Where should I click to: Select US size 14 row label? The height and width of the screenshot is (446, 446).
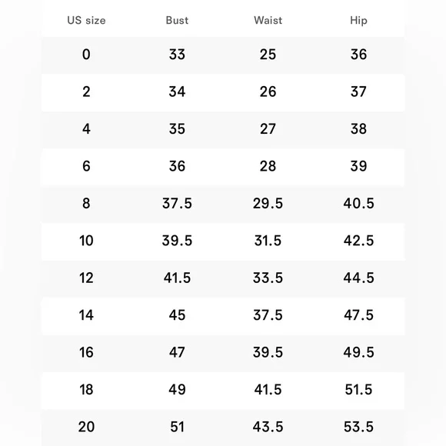(86, 315)
